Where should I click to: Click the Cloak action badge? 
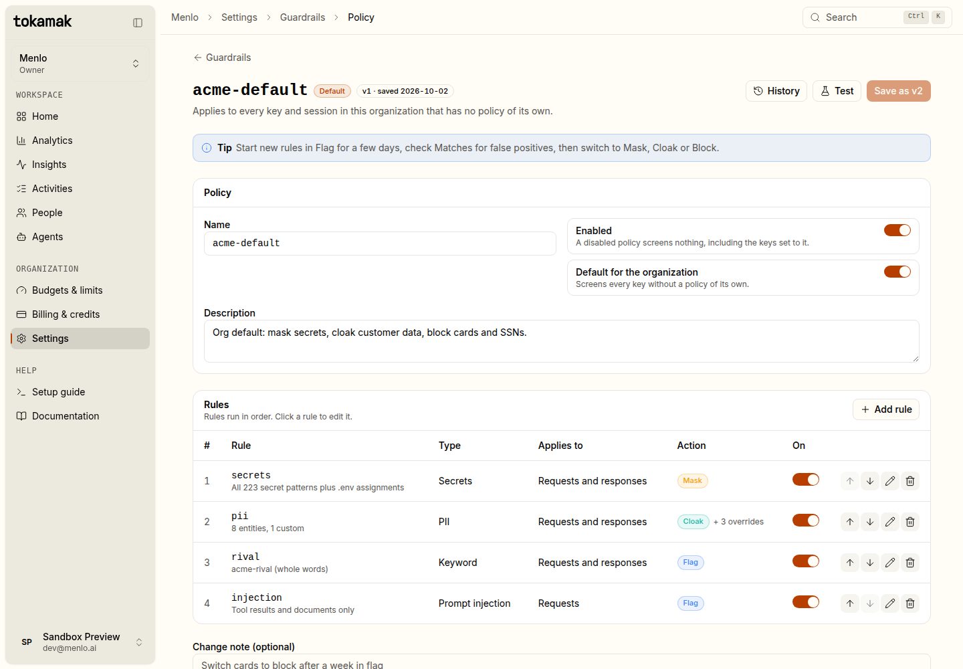point(693,522)
